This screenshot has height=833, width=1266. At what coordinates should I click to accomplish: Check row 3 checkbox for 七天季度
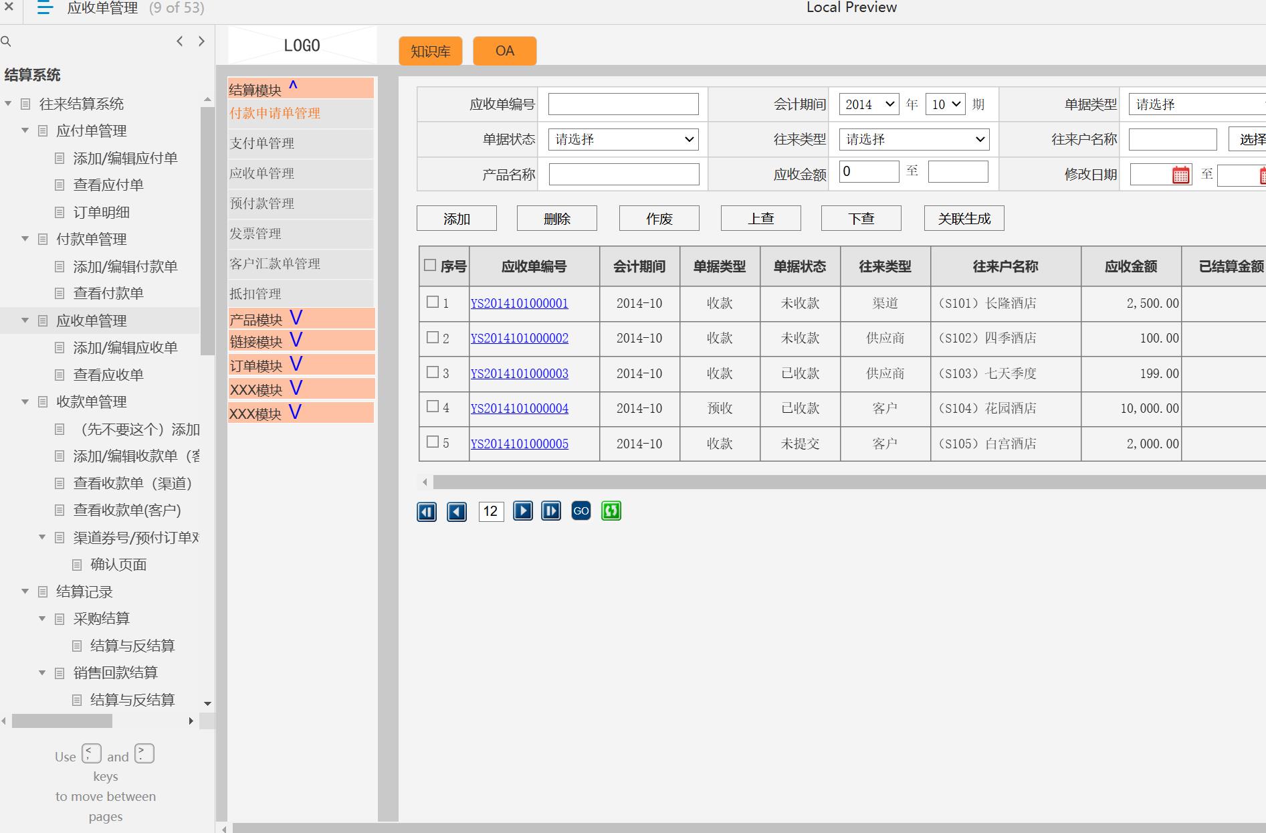click(433, 372)
